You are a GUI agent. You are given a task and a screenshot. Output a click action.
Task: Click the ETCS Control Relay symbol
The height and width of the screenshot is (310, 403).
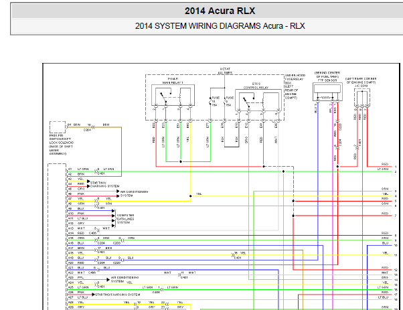click(258, 100)
